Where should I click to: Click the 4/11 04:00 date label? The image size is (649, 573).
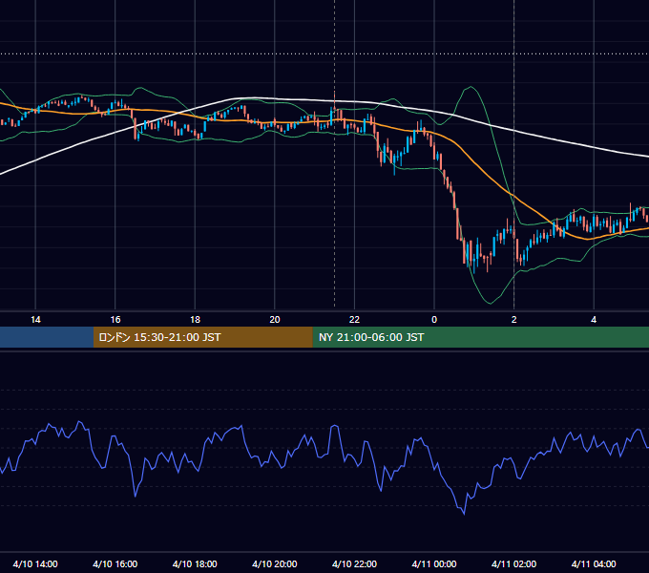[594, 563]
